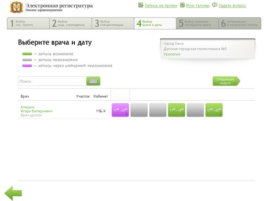Select the purple 17:00–20:00 slot
The image size is (268, 201).
tap(120, 110)
